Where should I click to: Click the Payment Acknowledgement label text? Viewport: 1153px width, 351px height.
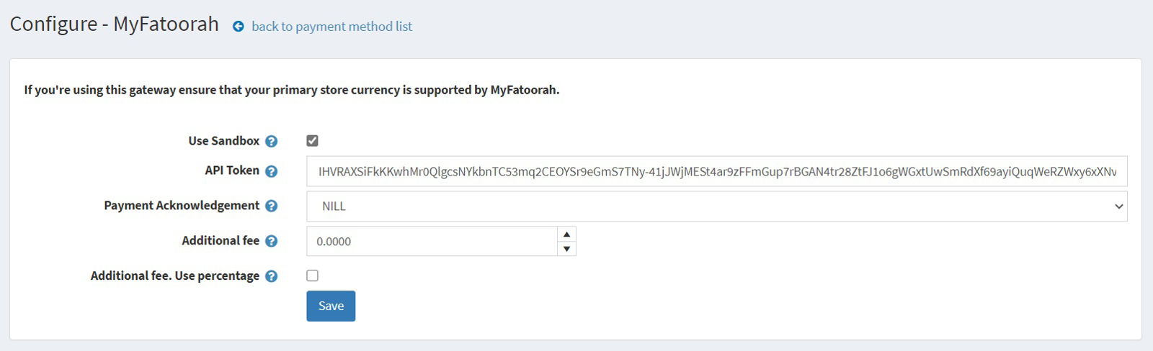click(x=182, y=206)
